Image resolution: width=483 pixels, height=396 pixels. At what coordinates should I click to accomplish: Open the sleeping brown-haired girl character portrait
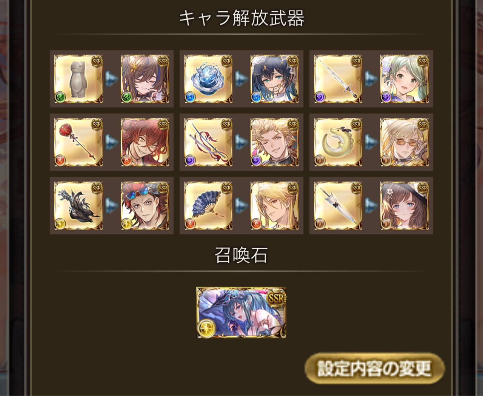(145, 79)
